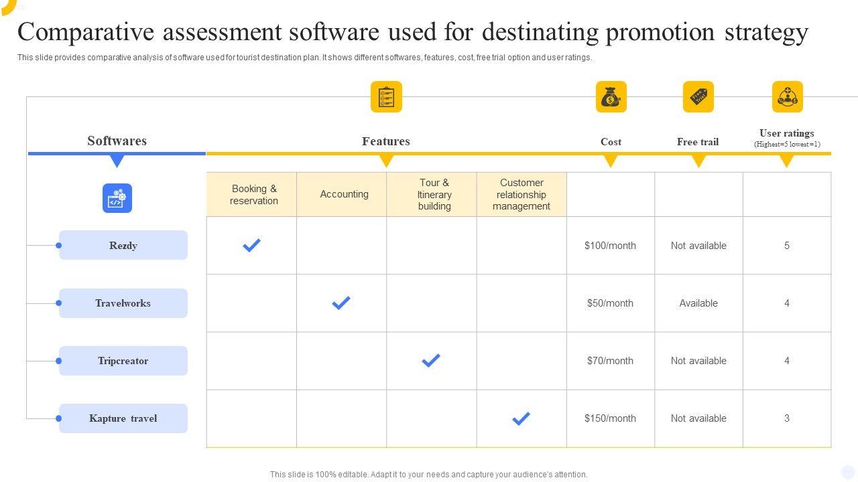Click the blue triangle marker under Softwares
Screen dimensions: 858x482
point(117,161)
